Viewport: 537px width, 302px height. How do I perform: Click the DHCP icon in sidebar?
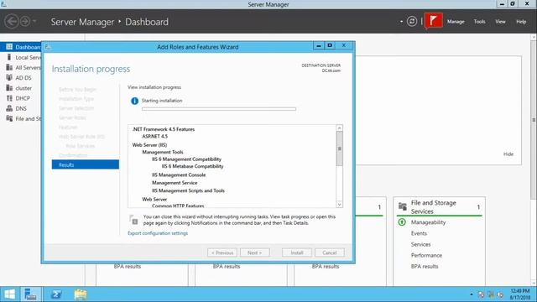(x=9, y=98)
